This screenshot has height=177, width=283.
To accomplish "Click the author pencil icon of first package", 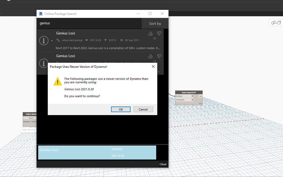I will coord(58,40).
